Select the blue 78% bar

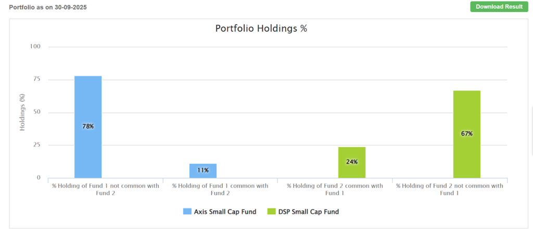88,127
